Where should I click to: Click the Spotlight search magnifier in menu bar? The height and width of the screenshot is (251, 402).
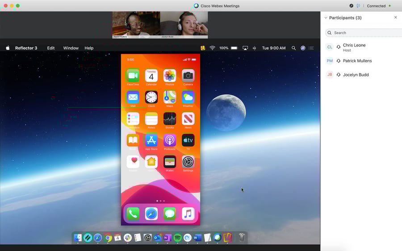(293, 48)
